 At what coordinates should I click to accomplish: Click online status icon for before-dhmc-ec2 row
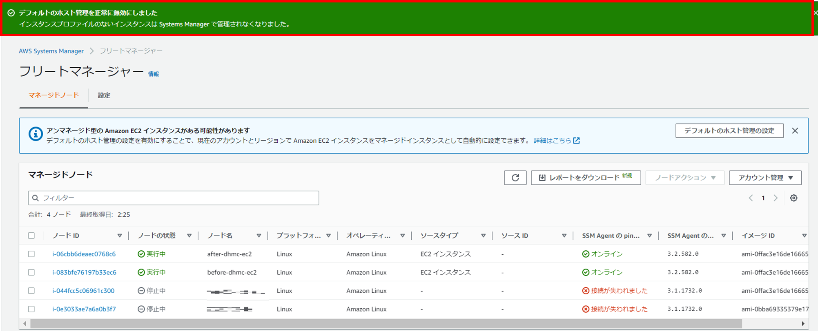(586, 272)
